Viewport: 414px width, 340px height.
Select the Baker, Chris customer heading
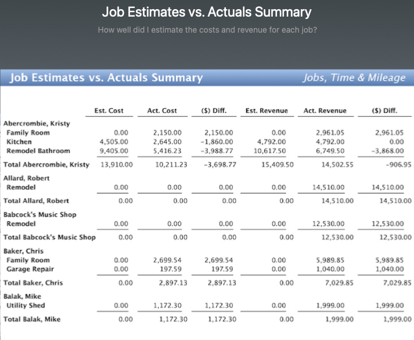click(x=24, y=251)
